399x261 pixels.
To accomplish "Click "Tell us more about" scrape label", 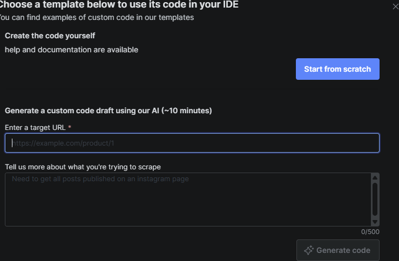I will (83, 167).
